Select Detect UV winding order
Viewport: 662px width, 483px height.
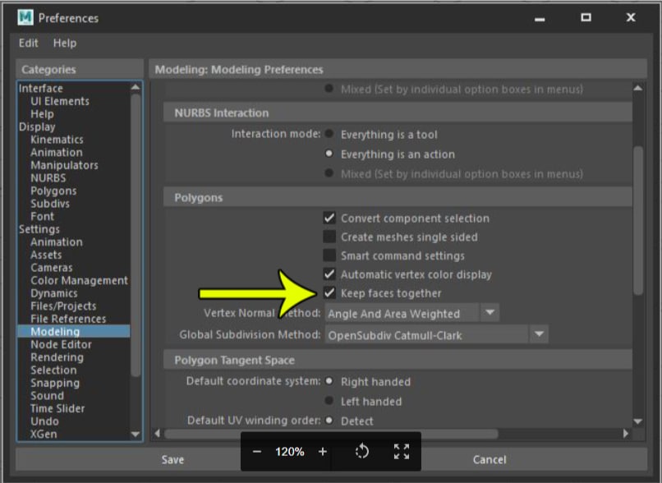pyautogui.click(x=329, y=420)
